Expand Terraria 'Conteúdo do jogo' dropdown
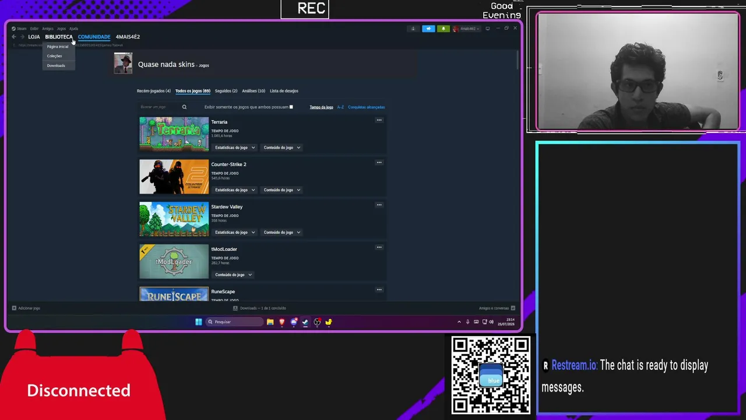746x420 pixels. (281, 148)
